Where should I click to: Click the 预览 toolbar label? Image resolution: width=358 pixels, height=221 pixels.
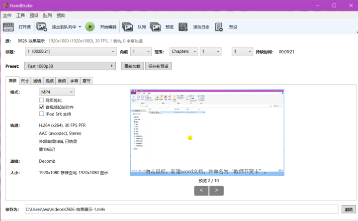point(170,27)
